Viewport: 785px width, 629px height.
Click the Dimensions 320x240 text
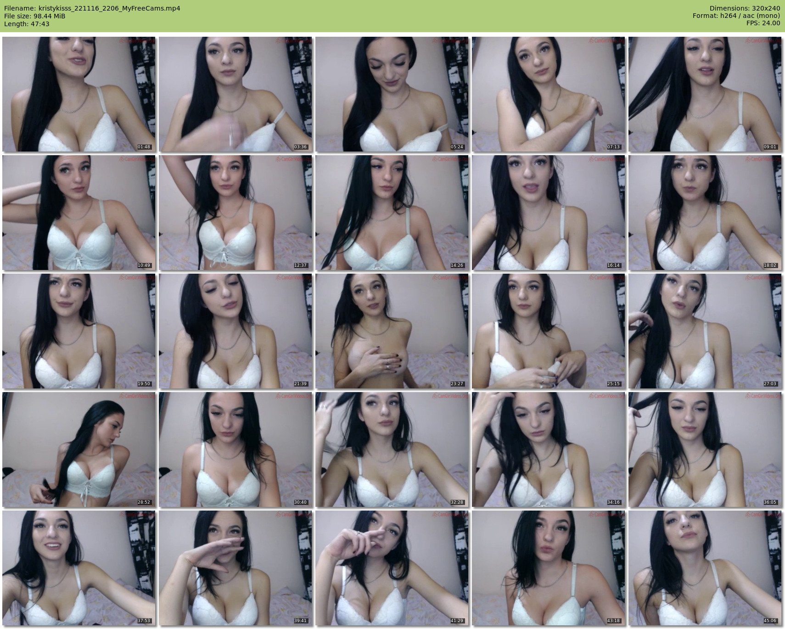(x=745, y=8)
